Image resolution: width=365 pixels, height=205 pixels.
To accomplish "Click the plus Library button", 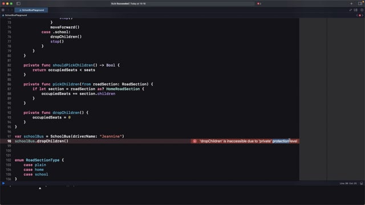I will (351, 3).
